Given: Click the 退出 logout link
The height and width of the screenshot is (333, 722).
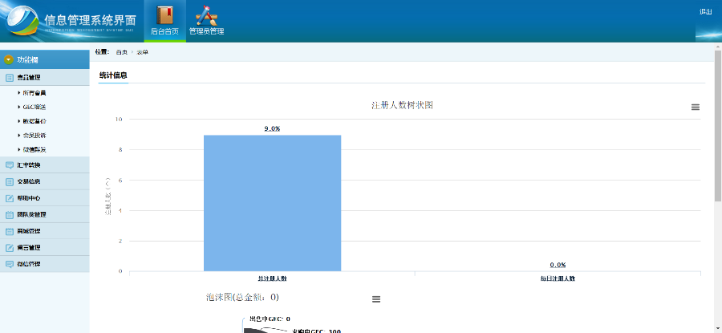Looking at the screenshot, I should (705, 12).
